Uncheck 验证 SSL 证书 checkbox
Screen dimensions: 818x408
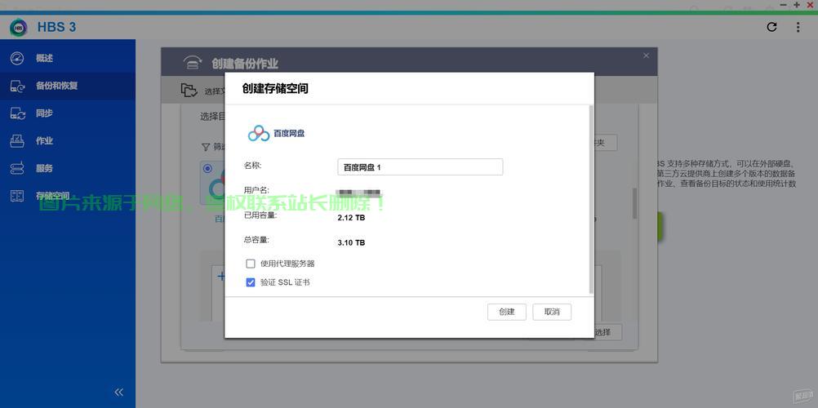tap(251, 282)
